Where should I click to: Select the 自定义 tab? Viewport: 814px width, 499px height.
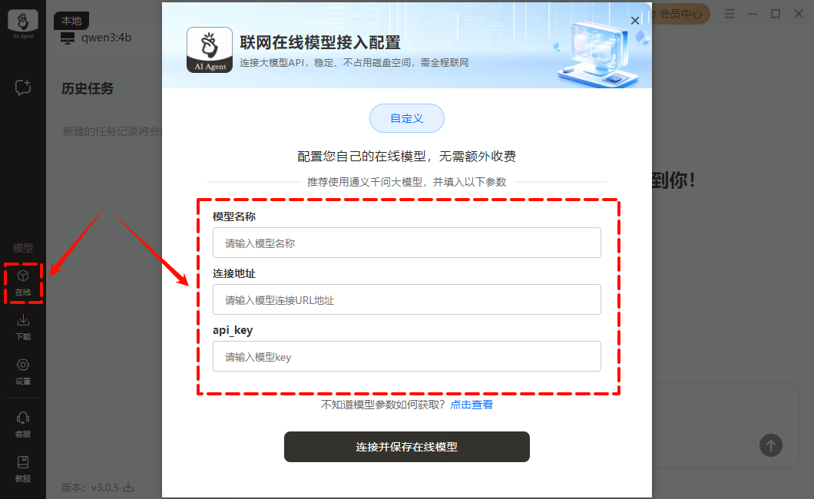coord(406,118)
